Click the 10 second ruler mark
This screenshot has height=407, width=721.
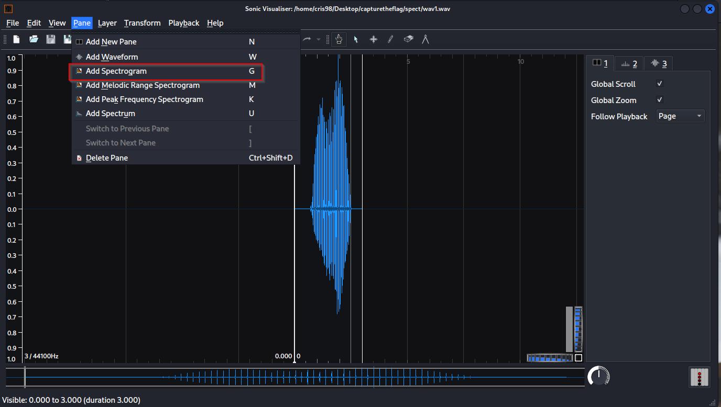click(520, 62)
